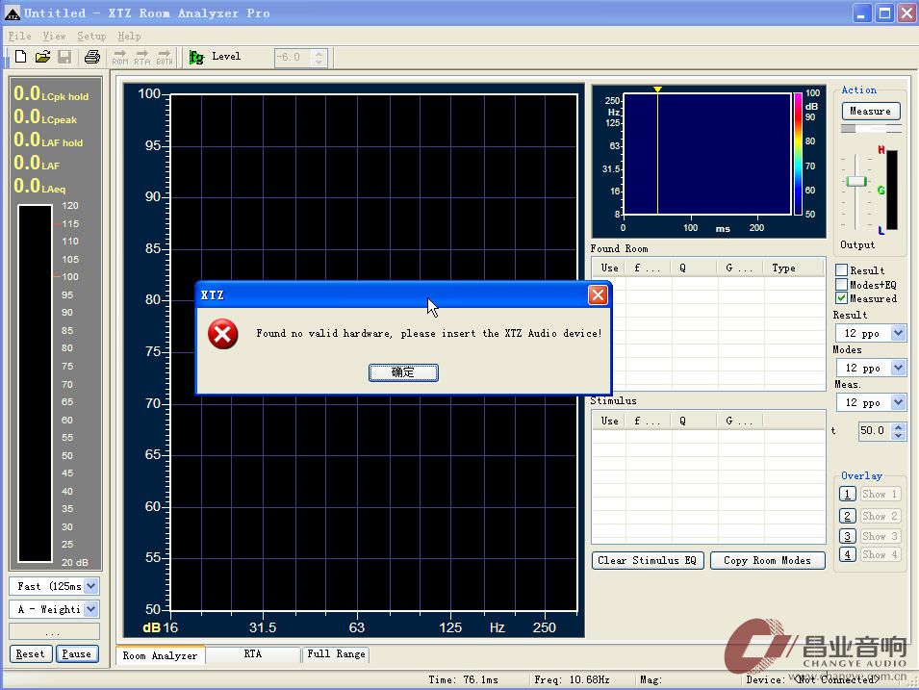
Task: Switch to the Full Range tab
Action: coord(337,653)
